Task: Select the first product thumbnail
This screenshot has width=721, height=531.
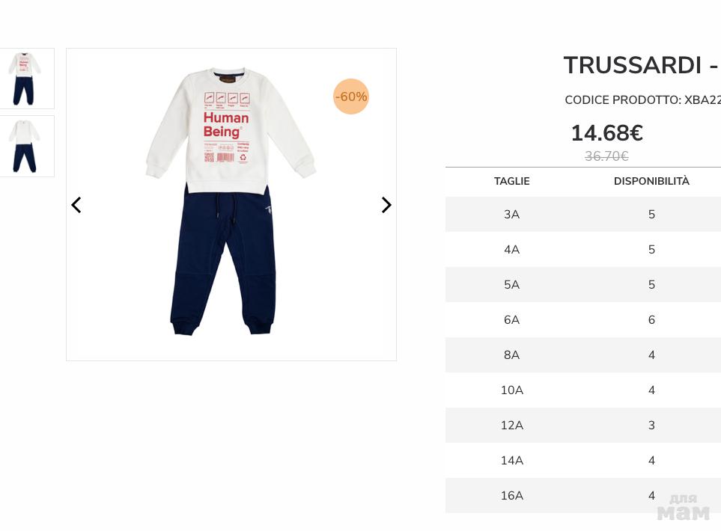Action: coord(25,79)
